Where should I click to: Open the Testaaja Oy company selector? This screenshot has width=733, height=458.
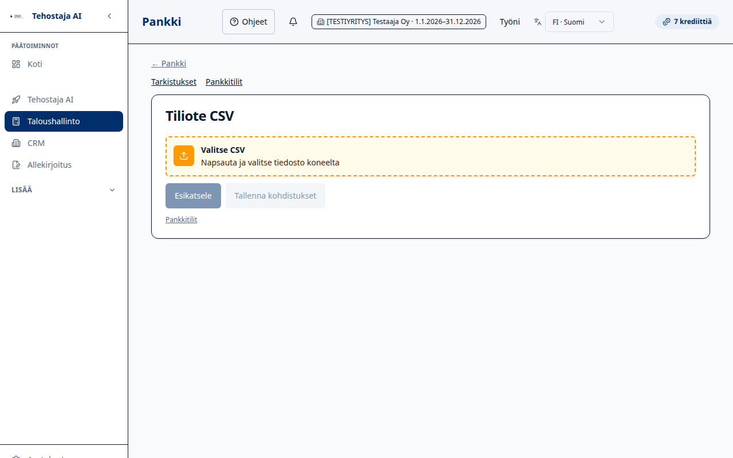[399, 22]
